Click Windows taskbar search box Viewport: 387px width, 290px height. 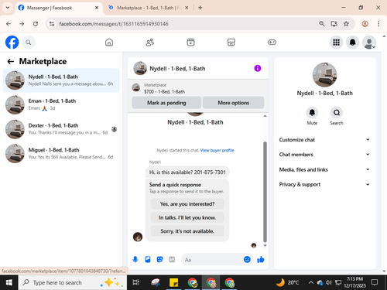pyautogui.click(x=72, y=282)
